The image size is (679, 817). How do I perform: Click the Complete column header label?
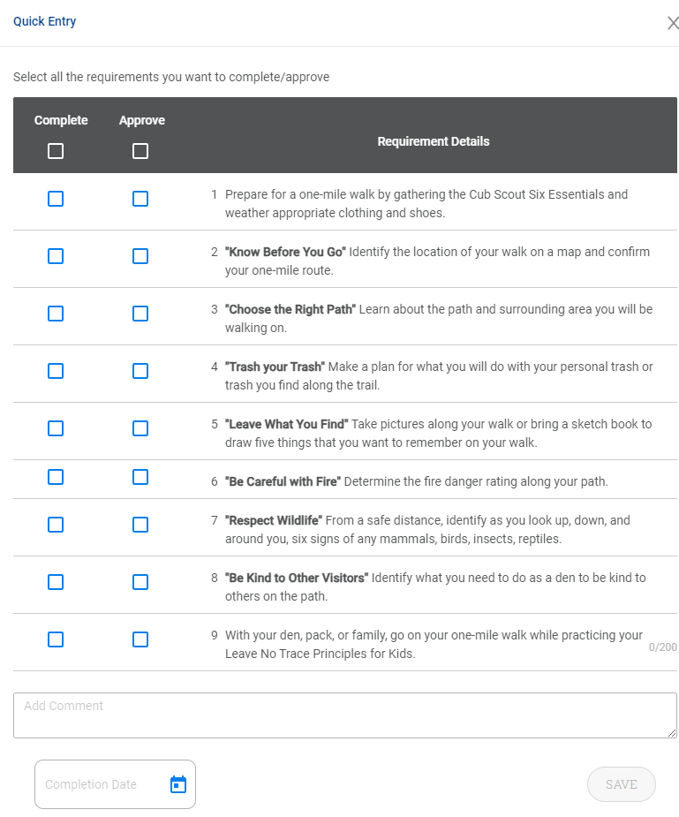61,120
